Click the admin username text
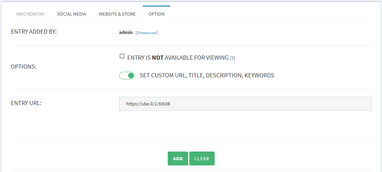382x172 pixels. click(x=126, y=32)
